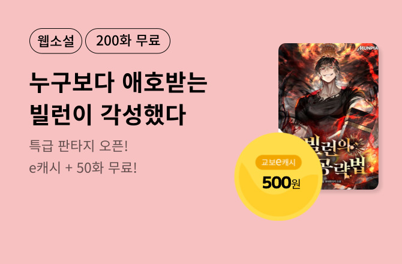Click the empty pink banner background

179,226
